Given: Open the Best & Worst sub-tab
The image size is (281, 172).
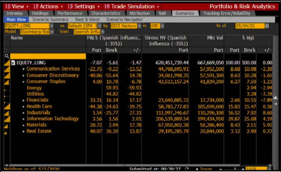Looking at the screenshot, I should coord(87,20).
